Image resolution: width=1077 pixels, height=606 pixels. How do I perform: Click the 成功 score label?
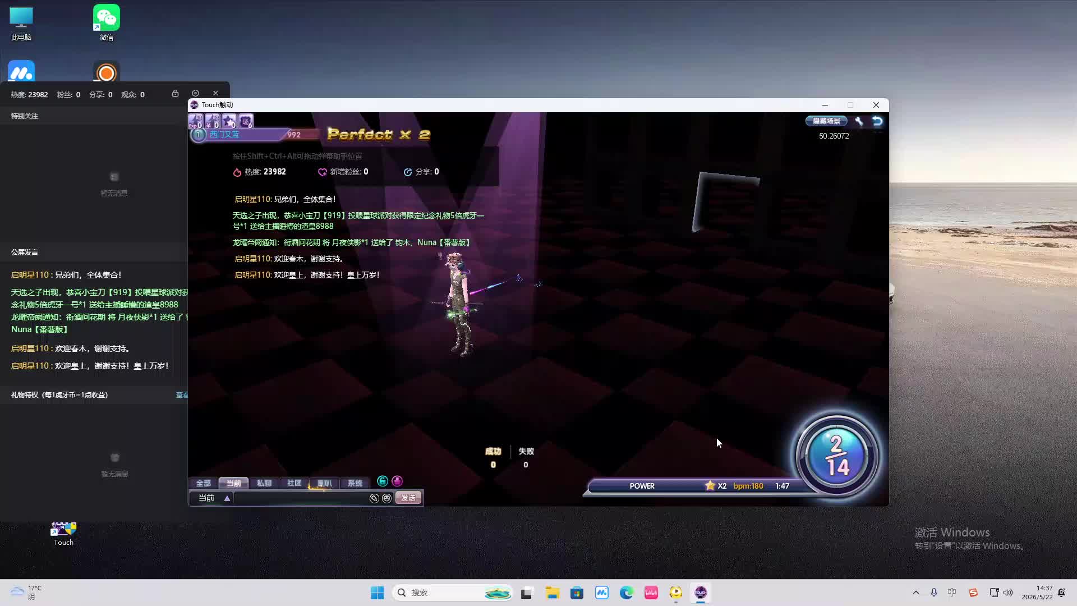tap(493, 451)
